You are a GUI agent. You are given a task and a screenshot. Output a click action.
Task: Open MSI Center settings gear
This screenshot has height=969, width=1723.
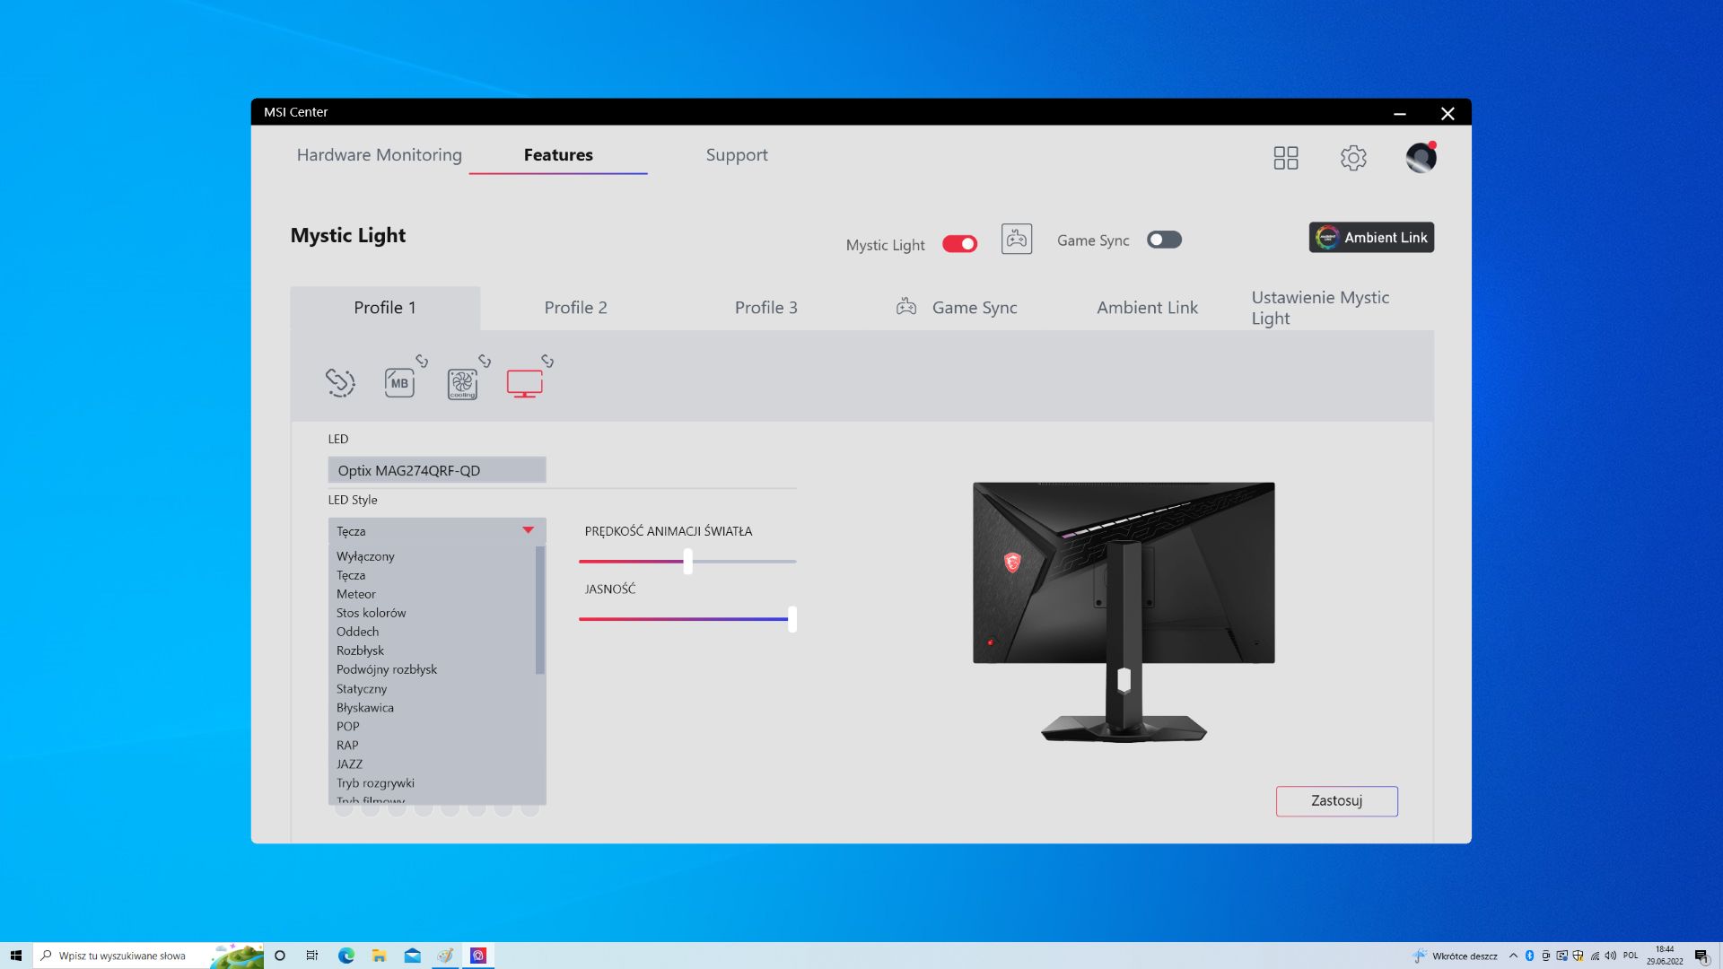pyautogui.click(x=1353, y=158)
